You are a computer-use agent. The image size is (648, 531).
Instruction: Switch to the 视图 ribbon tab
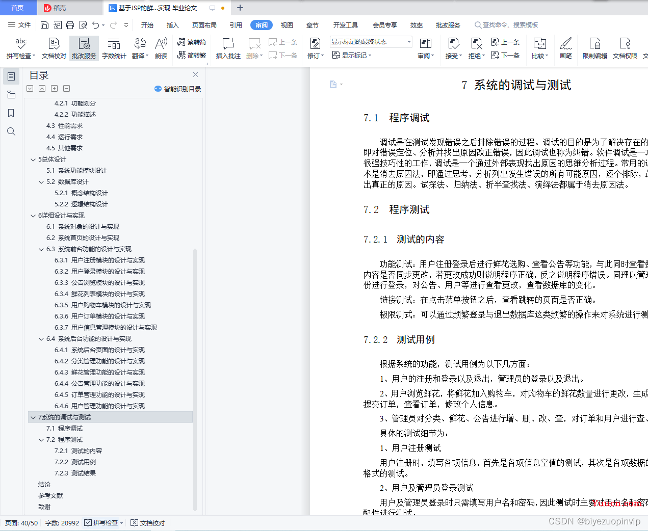[287, 25]
